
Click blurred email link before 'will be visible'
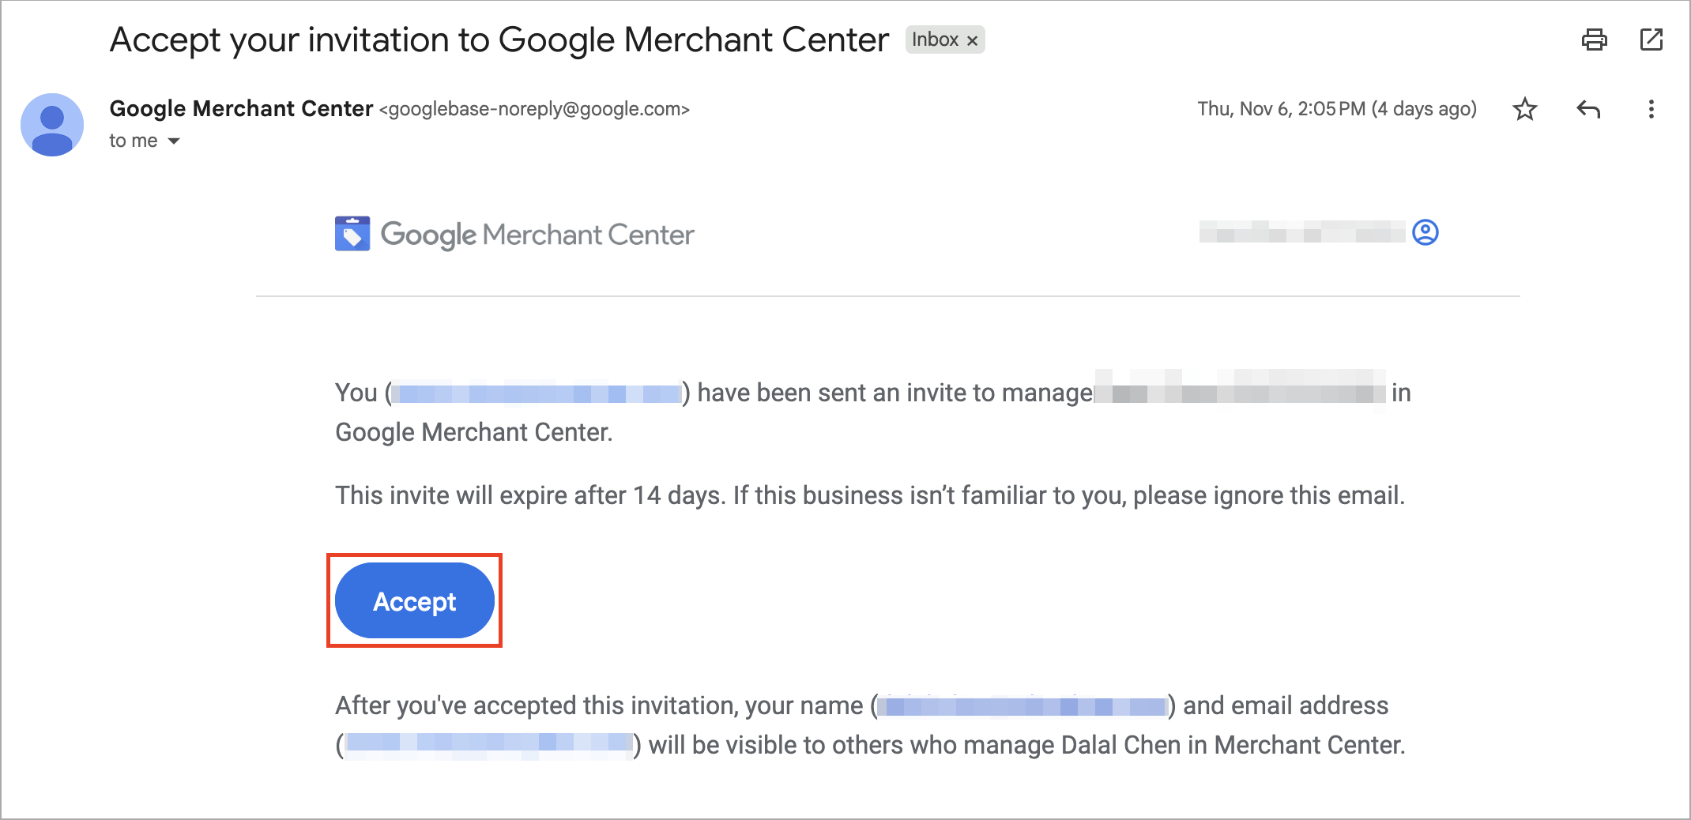tap(488, 743)
